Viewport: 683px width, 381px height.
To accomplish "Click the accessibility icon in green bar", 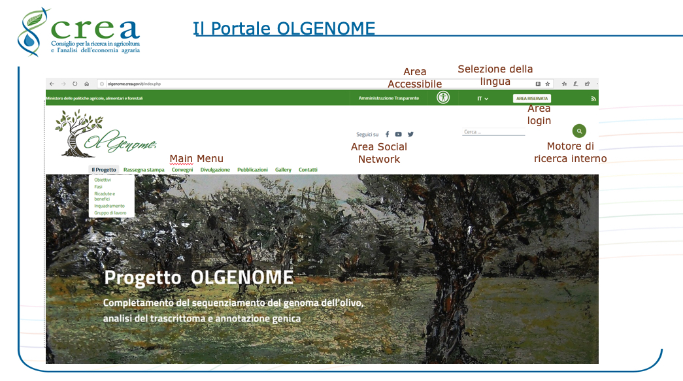I will click(443, 97).
